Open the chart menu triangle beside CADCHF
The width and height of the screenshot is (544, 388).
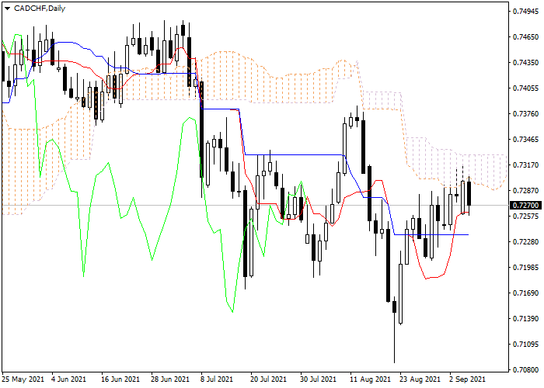7,9
